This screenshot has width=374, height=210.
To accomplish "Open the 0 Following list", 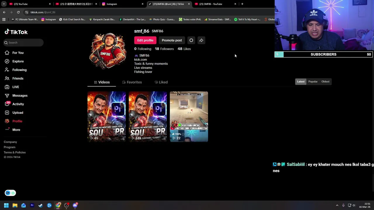I will [143, 49].
